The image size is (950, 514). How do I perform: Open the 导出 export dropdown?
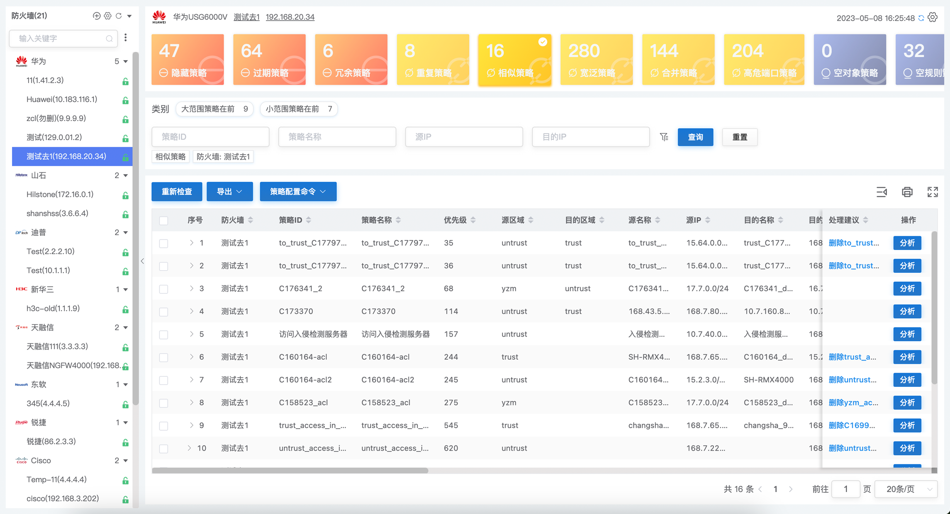[230, 192]
